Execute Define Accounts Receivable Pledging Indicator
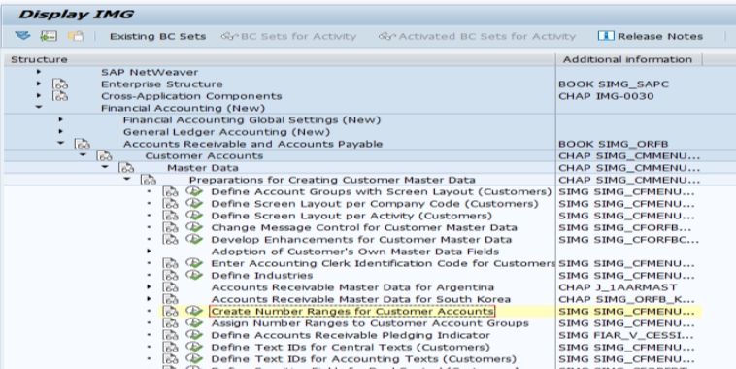This screenshot has width=736, height=369. [x=194, y=335]
